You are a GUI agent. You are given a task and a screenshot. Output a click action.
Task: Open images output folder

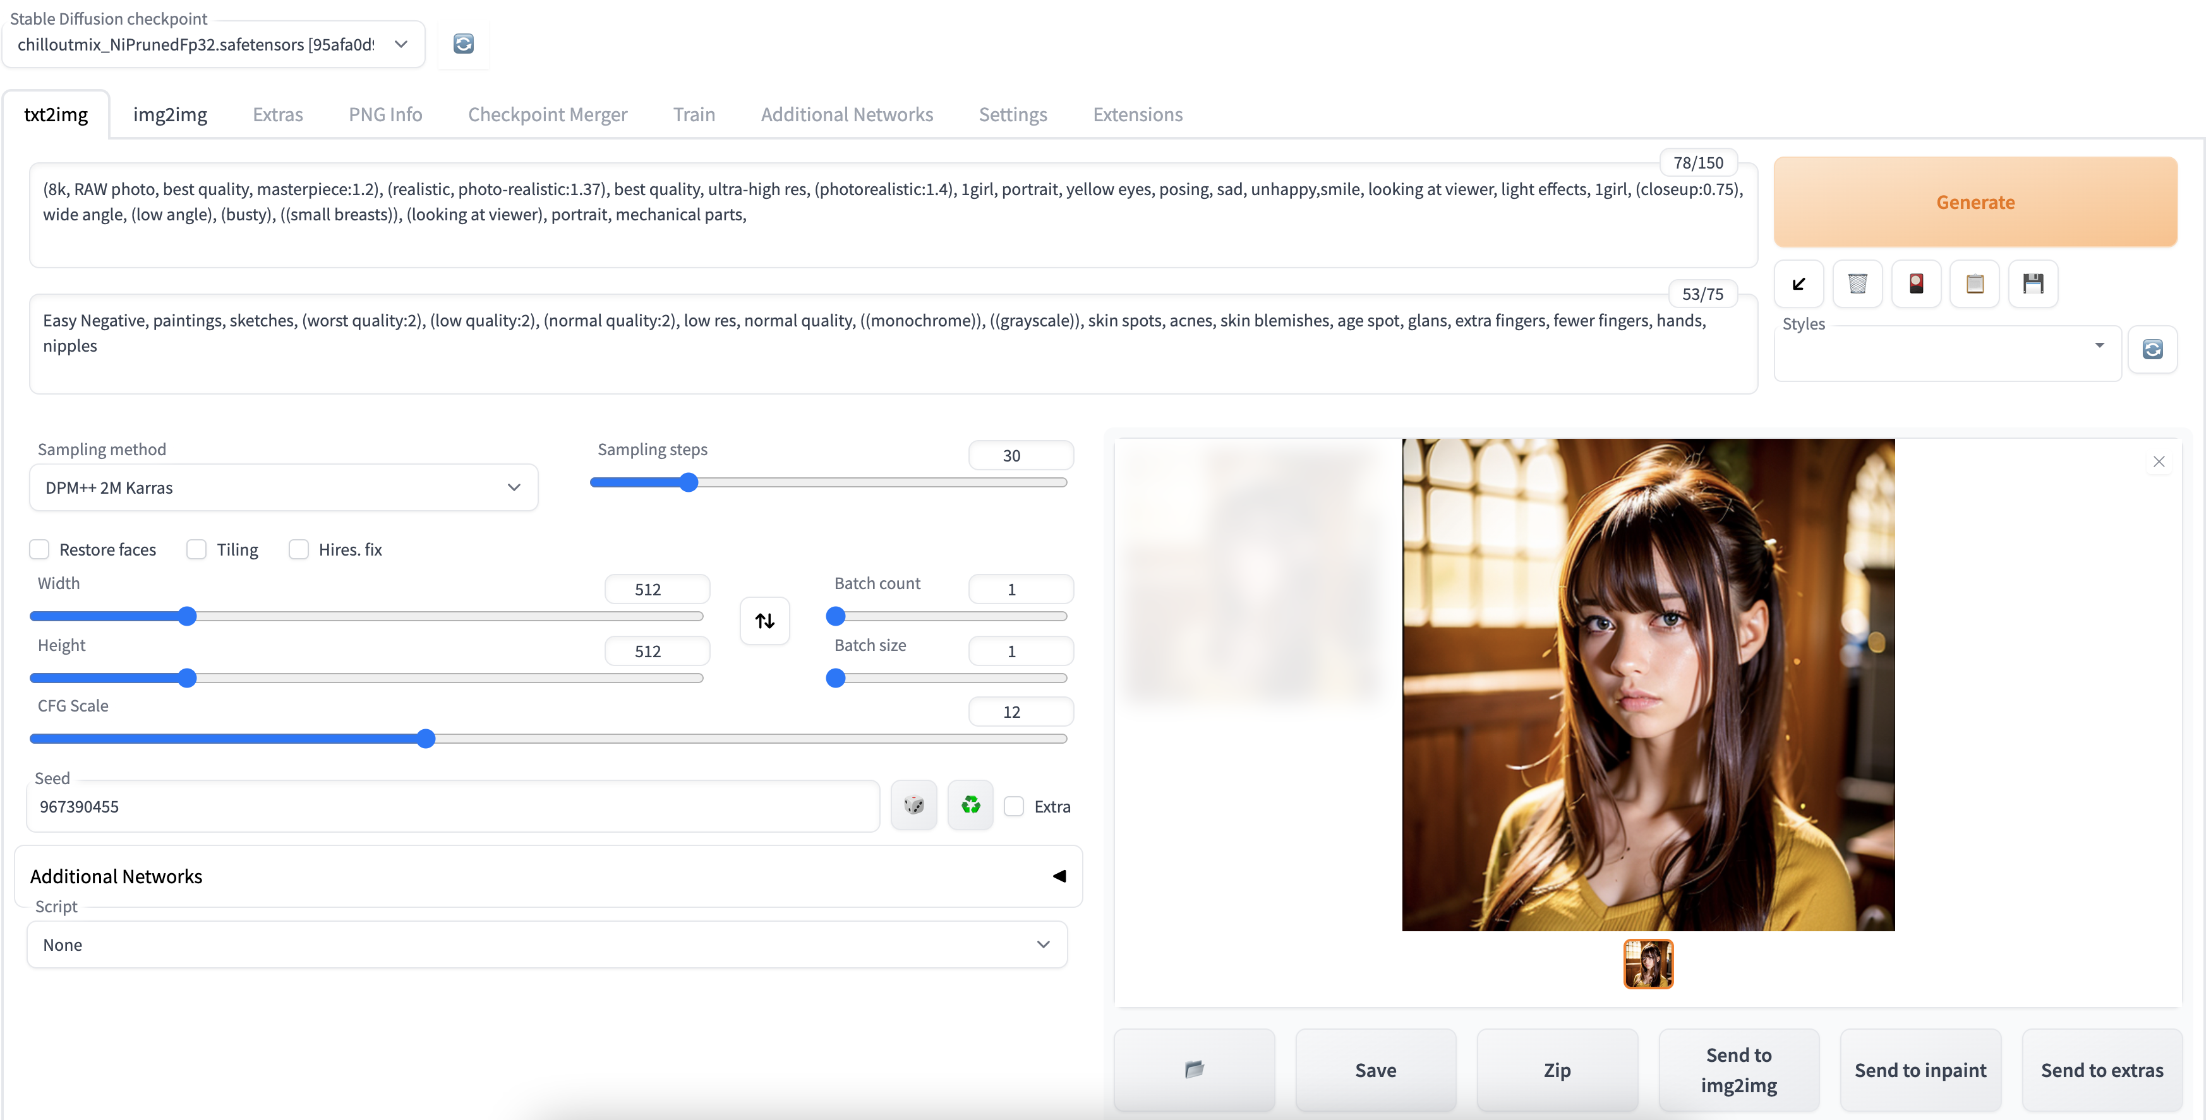click(1194, 1069)
